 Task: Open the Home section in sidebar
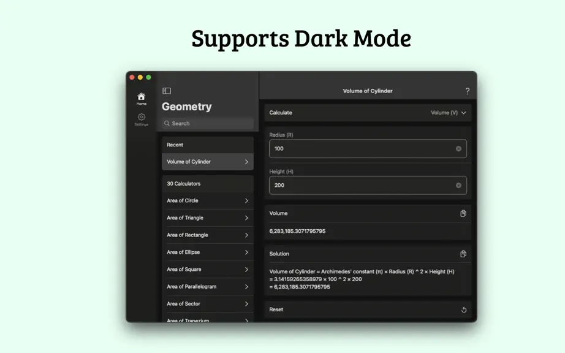pos(141,99)
